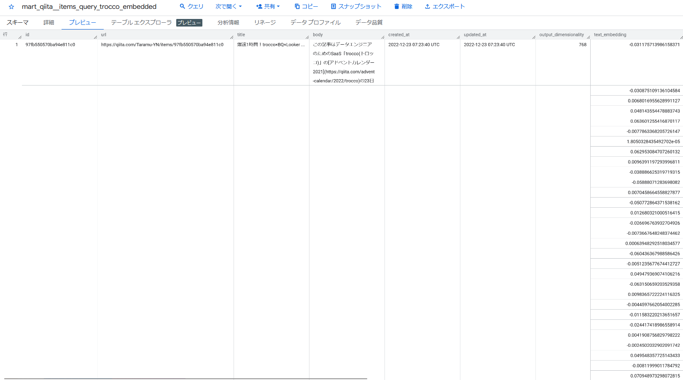This screenshot has width=683, height=380.
Task: Click the title column header
Action: 241,35
